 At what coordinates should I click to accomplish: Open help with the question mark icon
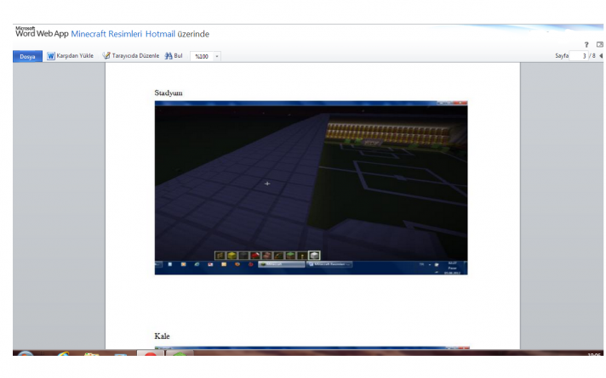586,45
